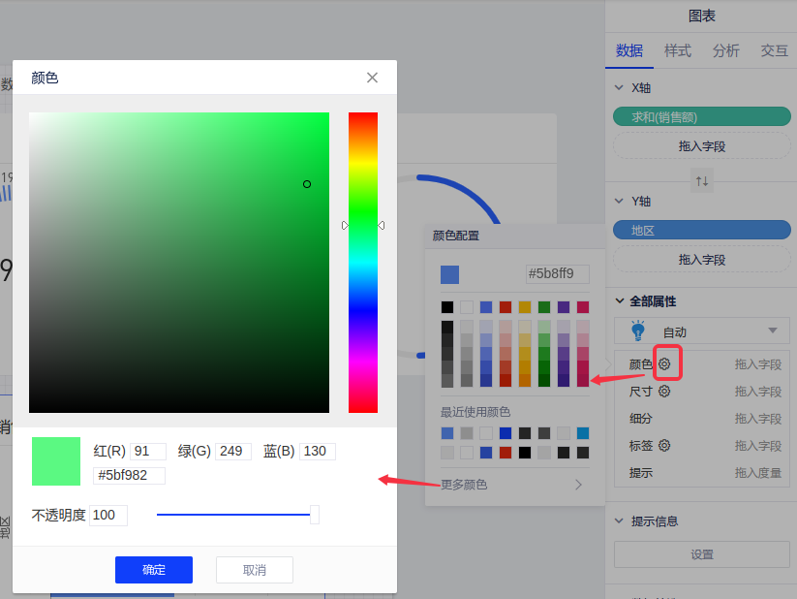Click the hex color field #5bf982

[x=129, y=476]
